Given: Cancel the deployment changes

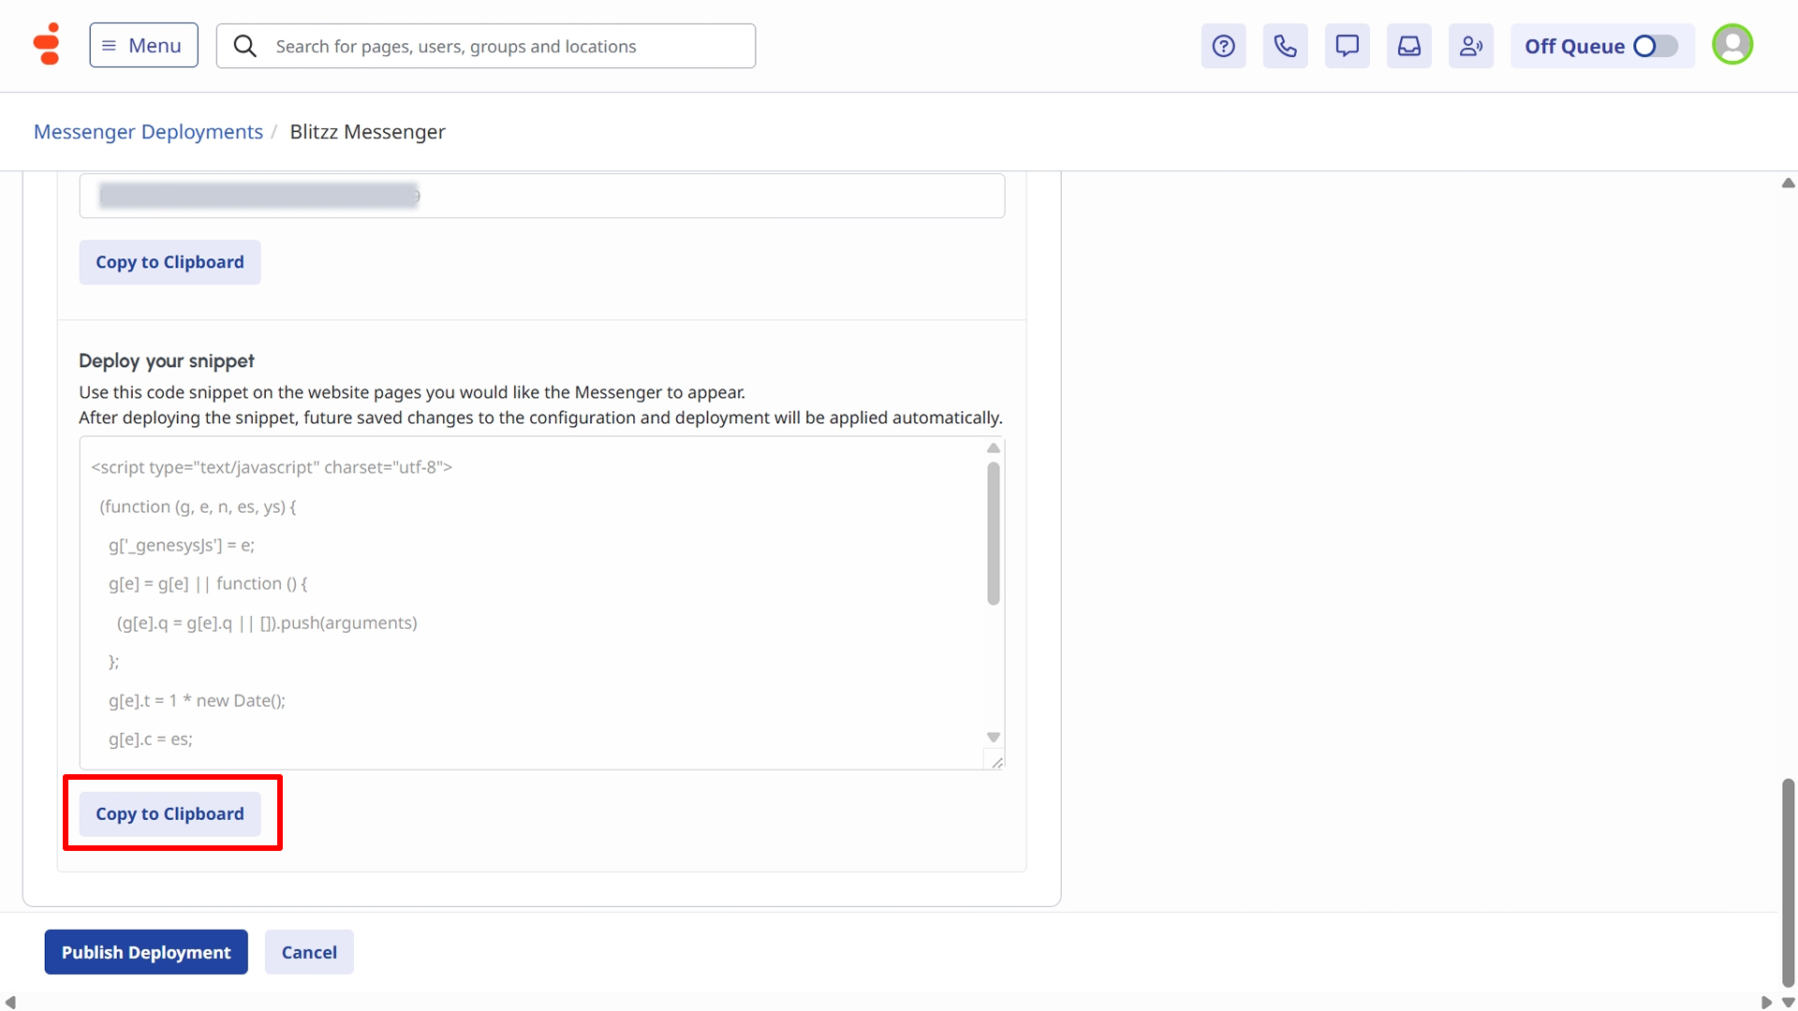Looking at the screenshot, I should coord(309,952).
